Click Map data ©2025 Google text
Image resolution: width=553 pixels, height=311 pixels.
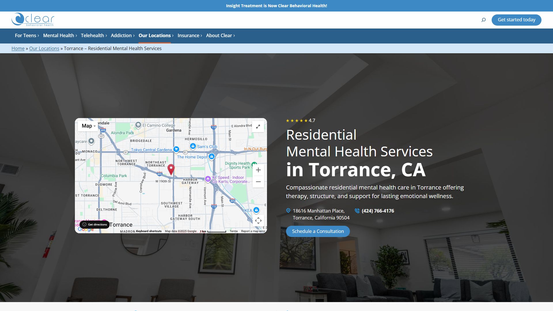[181, 231]
